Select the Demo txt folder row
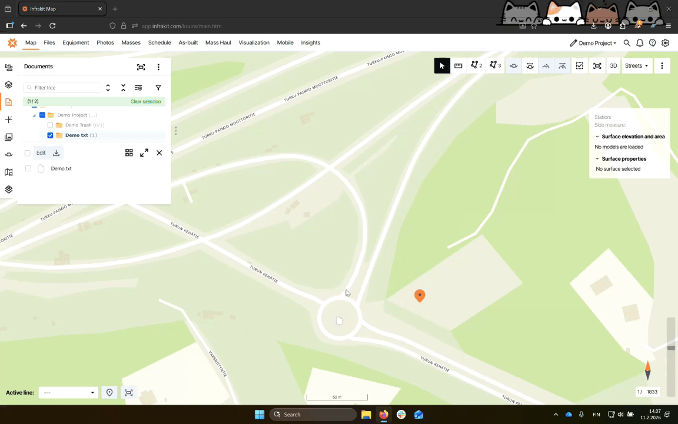The height and width of the screenshot is (424, 678). coord(81,135)
